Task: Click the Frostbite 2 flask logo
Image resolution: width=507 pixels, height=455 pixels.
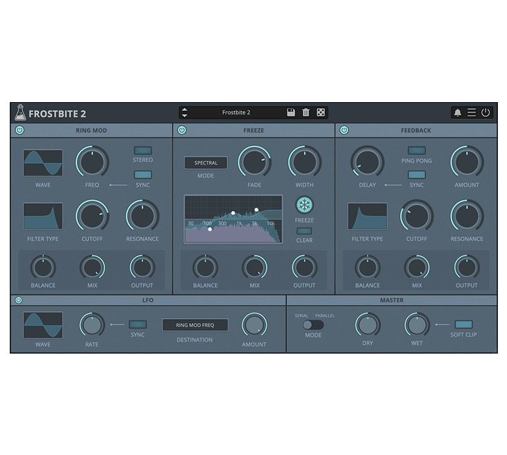Action: pyautogui.click(x=20, y=113)
